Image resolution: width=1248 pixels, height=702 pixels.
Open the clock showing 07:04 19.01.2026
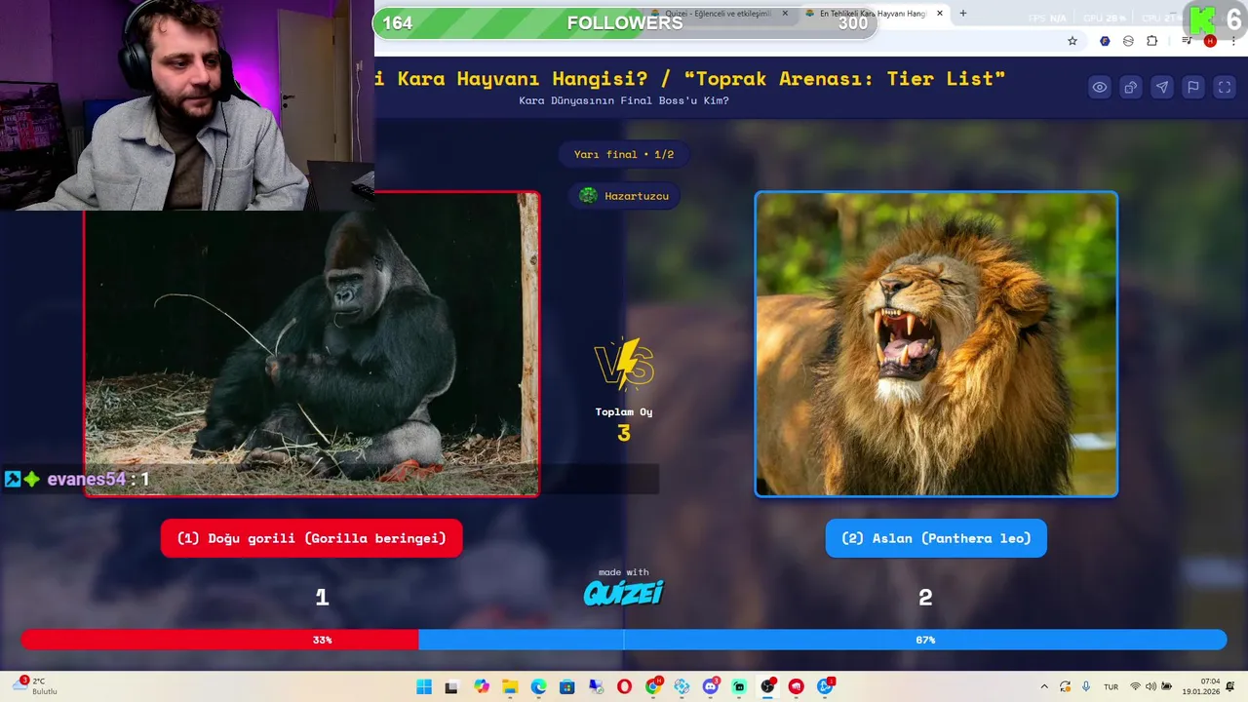pyautogui.click(x=1200, y=687)
